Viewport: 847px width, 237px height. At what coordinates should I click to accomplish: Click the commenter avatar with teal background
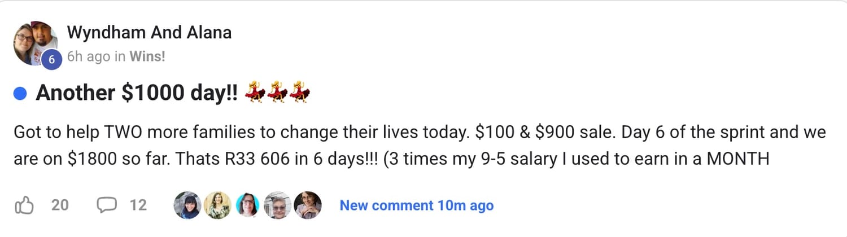[247, 205]
